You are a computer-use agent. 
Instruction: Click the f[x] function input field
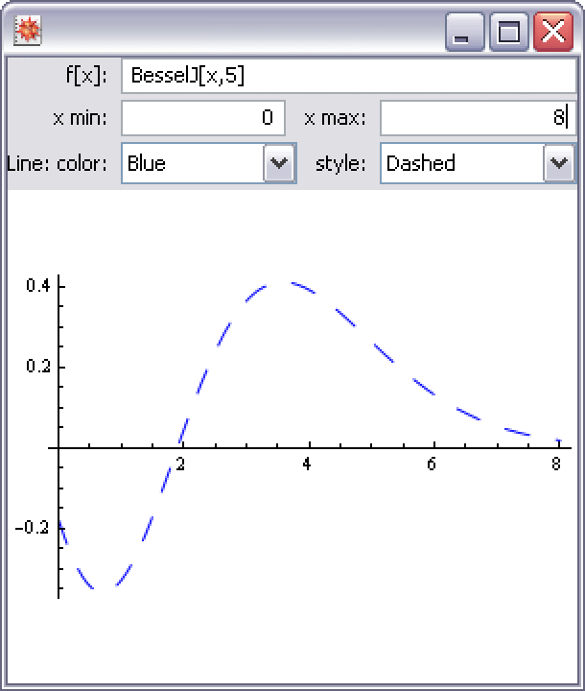click(x=347, y=76)
